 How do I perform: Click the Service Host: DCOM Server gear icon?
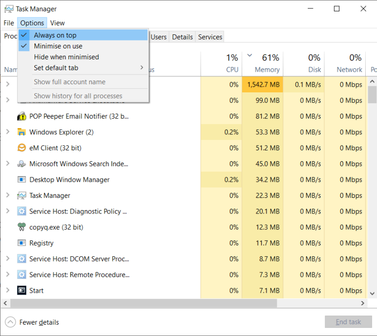coord(22,259)
